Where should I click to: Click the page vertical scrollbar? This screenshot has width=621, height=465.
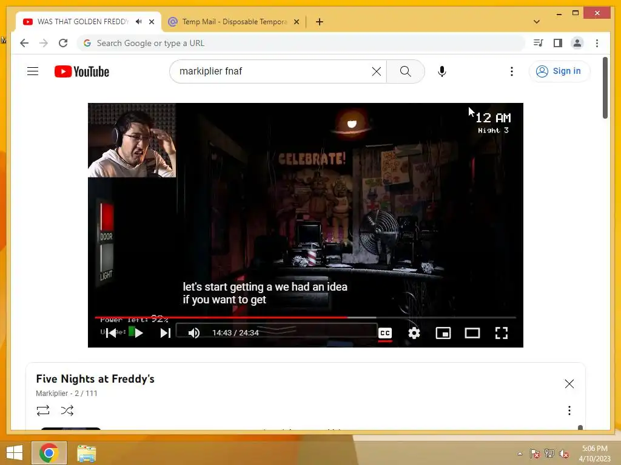[x=605, y=88]
